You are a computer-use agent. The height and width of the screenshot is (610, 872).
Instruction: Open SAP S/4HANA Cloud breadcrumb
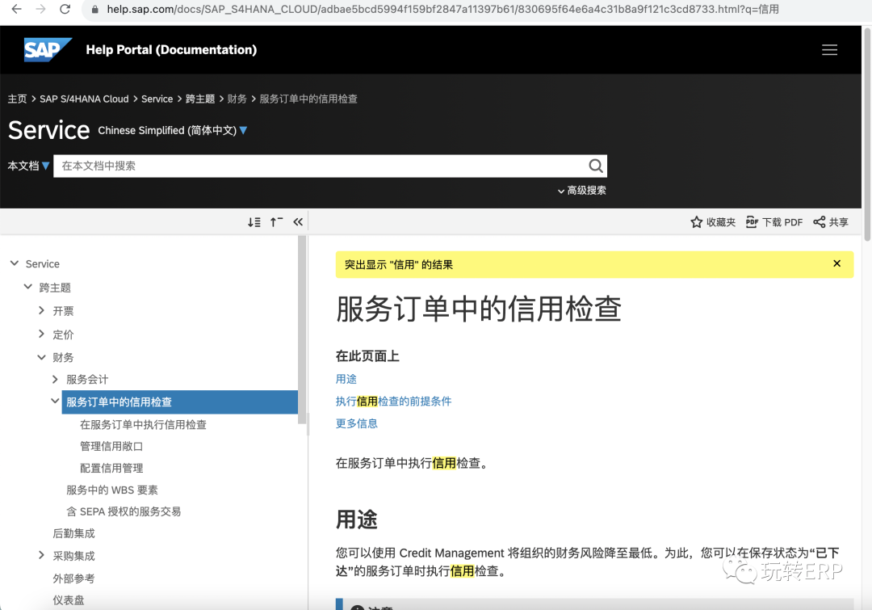click(84, 99)
